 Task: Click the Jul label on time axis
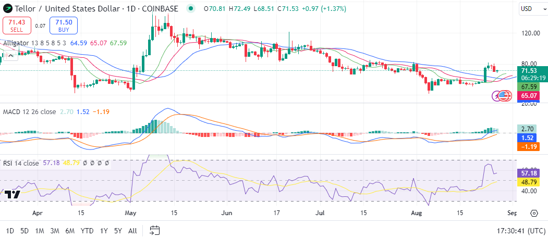coord(320,212)
